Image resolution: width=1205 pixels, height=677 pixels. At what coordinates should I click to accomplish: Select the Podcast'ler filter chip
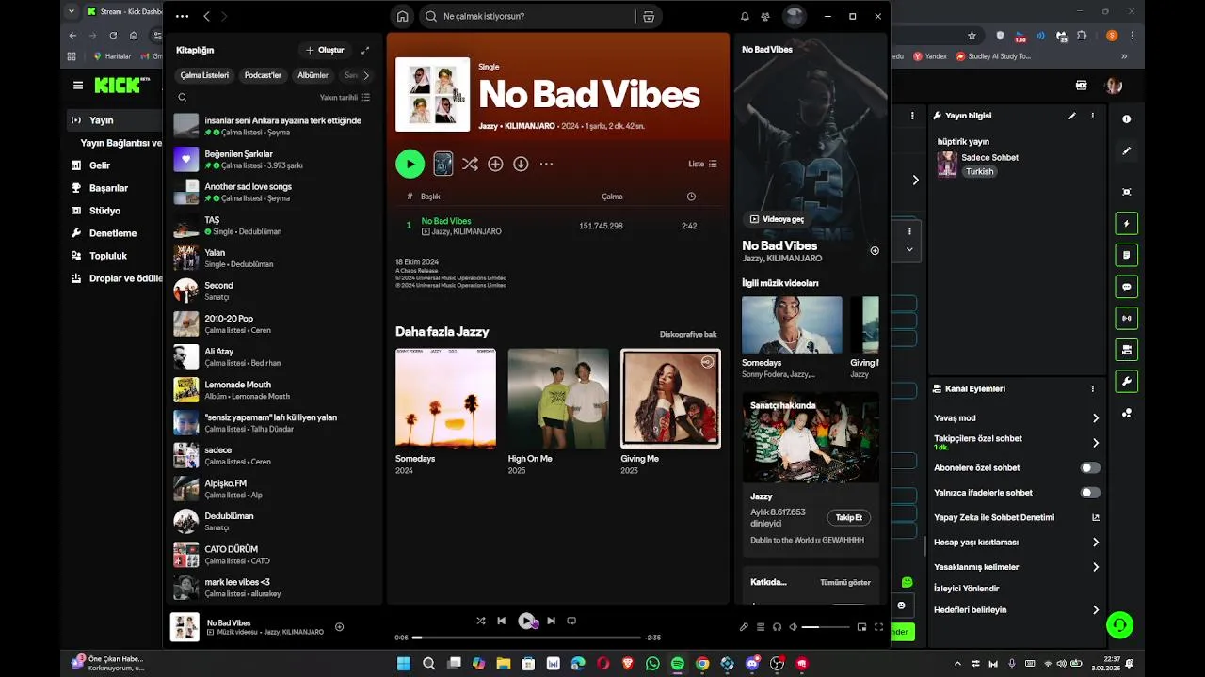pos(264,75)
